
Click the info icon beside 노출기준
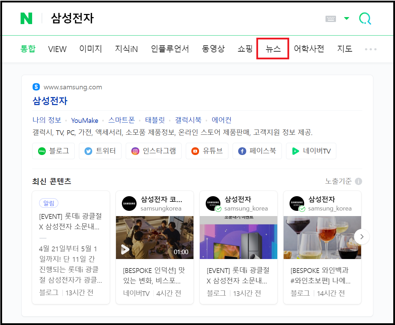358,181
